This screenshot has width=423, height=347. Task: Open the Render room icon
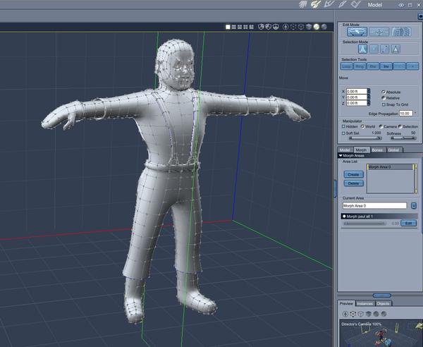(355, 4)
